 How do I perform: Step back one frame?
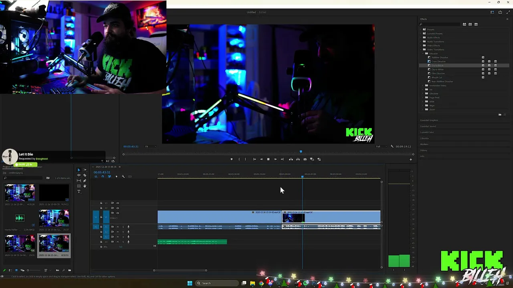[x=261, y=159]
